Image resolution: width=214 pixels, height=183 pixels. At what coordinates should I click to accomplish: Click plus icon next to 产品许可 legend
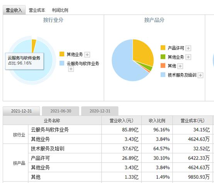click(x=189, y=48)
